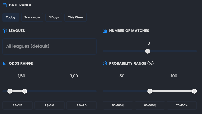Set probability preset to 70-100%
This screenshot has height=114, width=202.
pyautogui.click(x=182, y=105)
